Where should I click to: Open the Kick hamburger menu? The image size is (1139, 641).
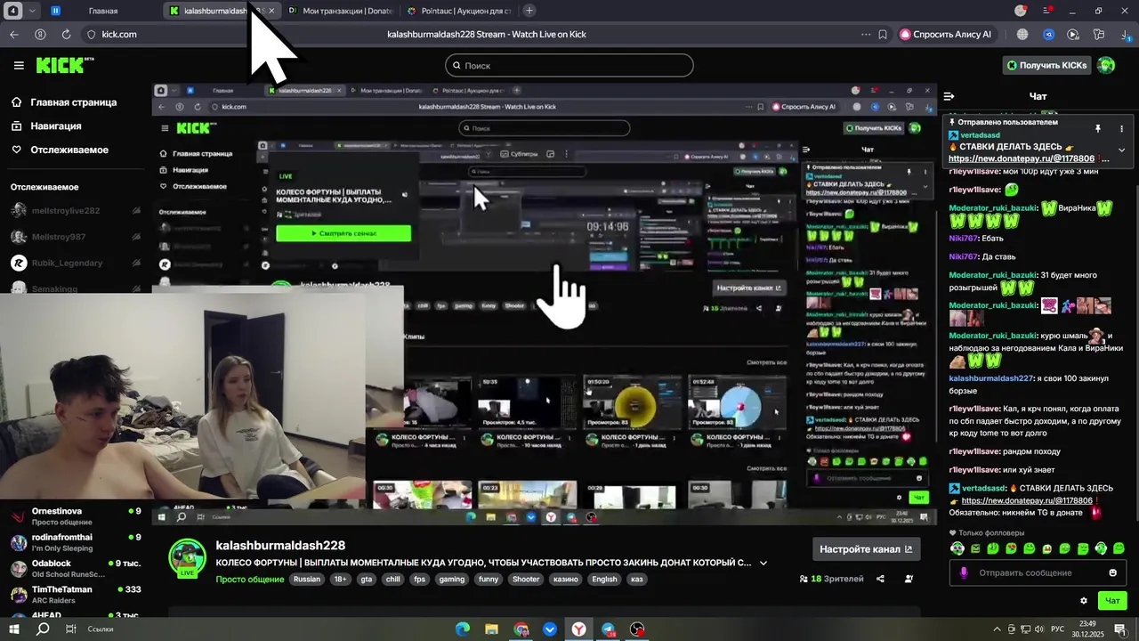[19, 65]
